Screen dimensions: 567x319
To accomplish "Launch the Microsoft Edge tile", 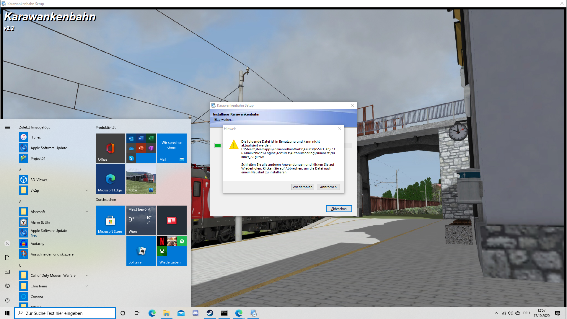I will click(x=110, y=179).
